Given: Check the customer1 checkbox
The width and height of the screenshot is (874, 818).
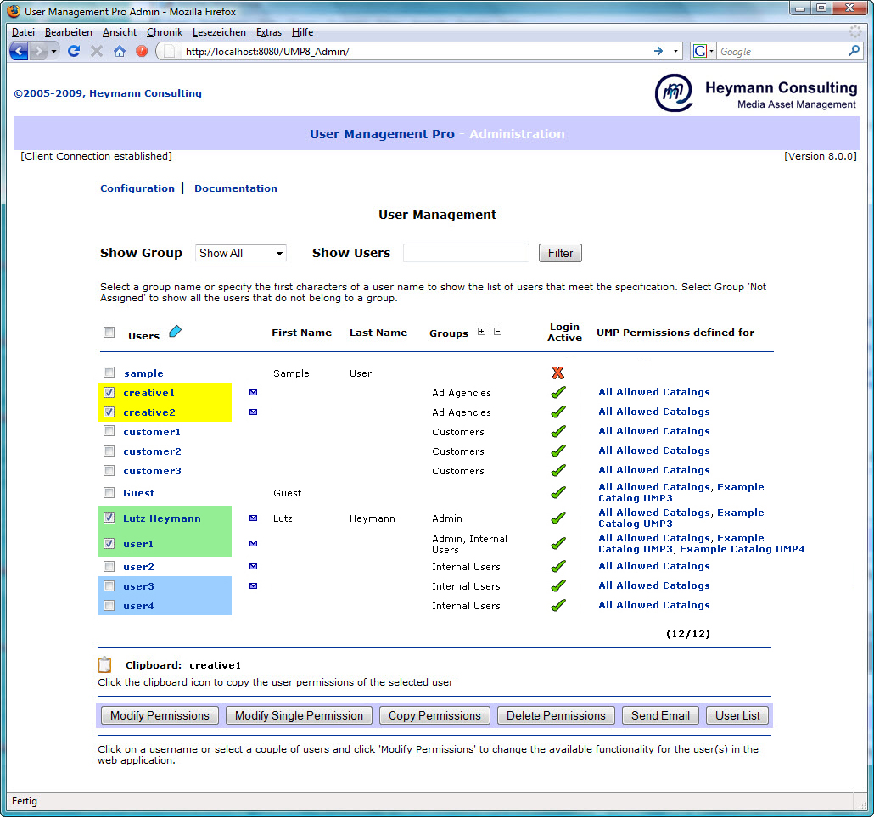Looking at the screenshot, I should pyautogui.click(x=109, y=431).
